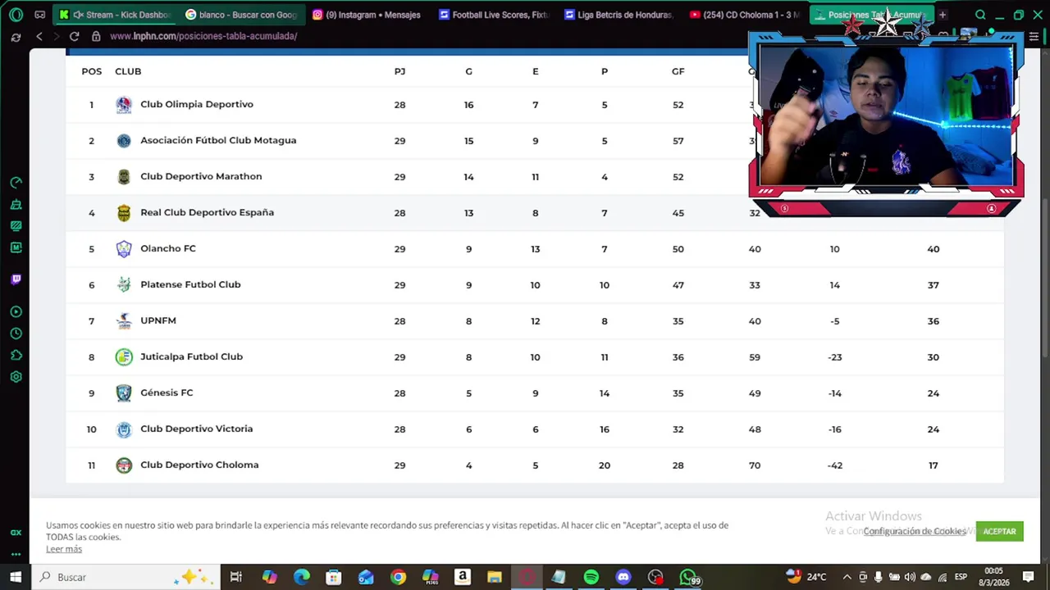Image resolution: width=1050 pixels, height=590 pixels.
Task: Add a new tab with plus button
Action: (943, 15)
